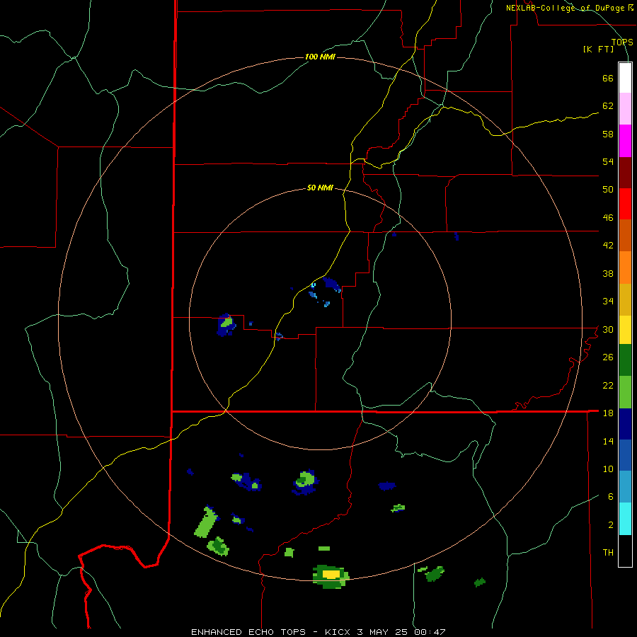Select the dark orange legend swatch
The width and height of the screenshot is (637, 637).
click(x=625, y=235)
